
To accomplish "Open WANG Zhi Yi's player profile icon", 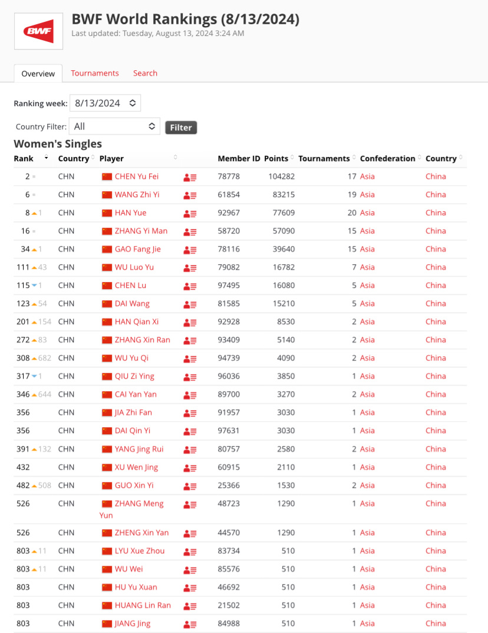I will 190,195.
